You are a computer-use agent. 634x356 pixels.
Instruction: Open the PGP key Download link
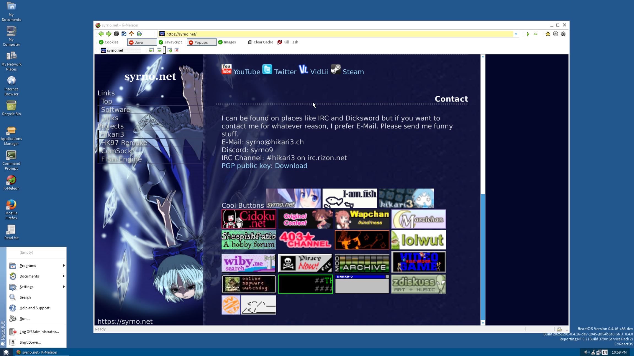291,166
